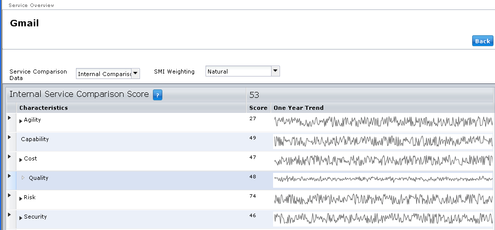
Task: Expand the triangle next to the Security label
Action: [21, 218]
